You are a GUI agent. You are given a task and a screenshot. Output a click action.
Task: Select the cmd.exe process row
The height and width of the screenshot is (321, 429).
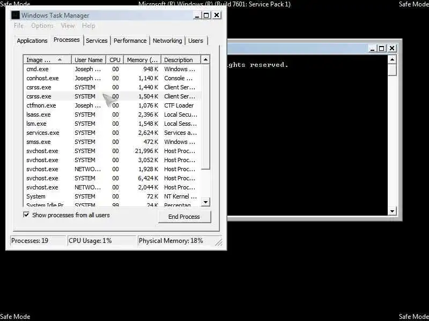[112, 69]
